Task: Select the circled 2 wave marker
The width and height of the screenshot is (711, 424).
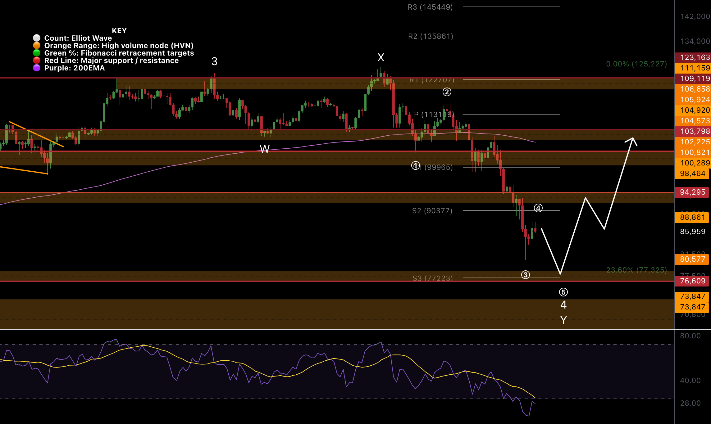Action: (x=447, y=92)
